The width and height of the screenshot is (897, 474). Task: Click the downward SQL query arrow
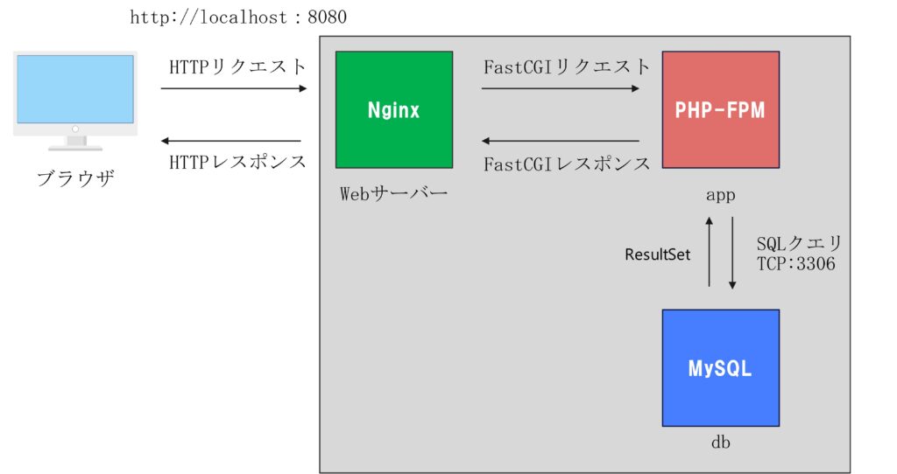[x=732, y=253]
